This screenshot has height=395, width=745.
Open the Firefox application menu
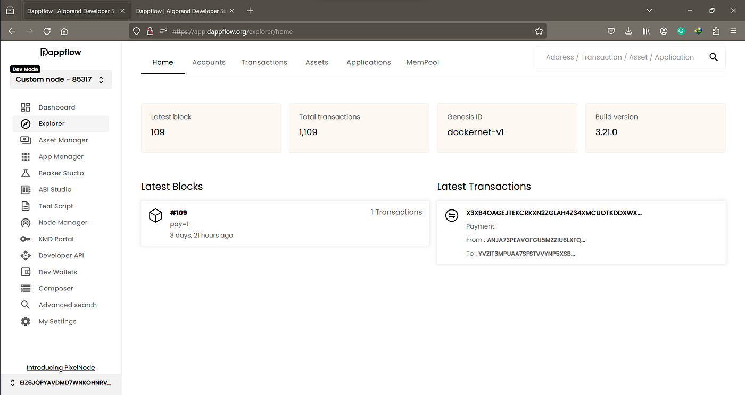(x=733, y=31)
